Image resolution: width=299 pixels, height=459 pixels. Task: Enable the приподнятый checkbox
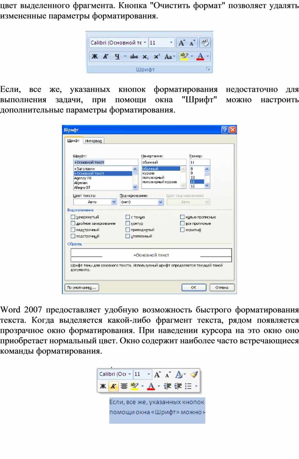point(128,230)
